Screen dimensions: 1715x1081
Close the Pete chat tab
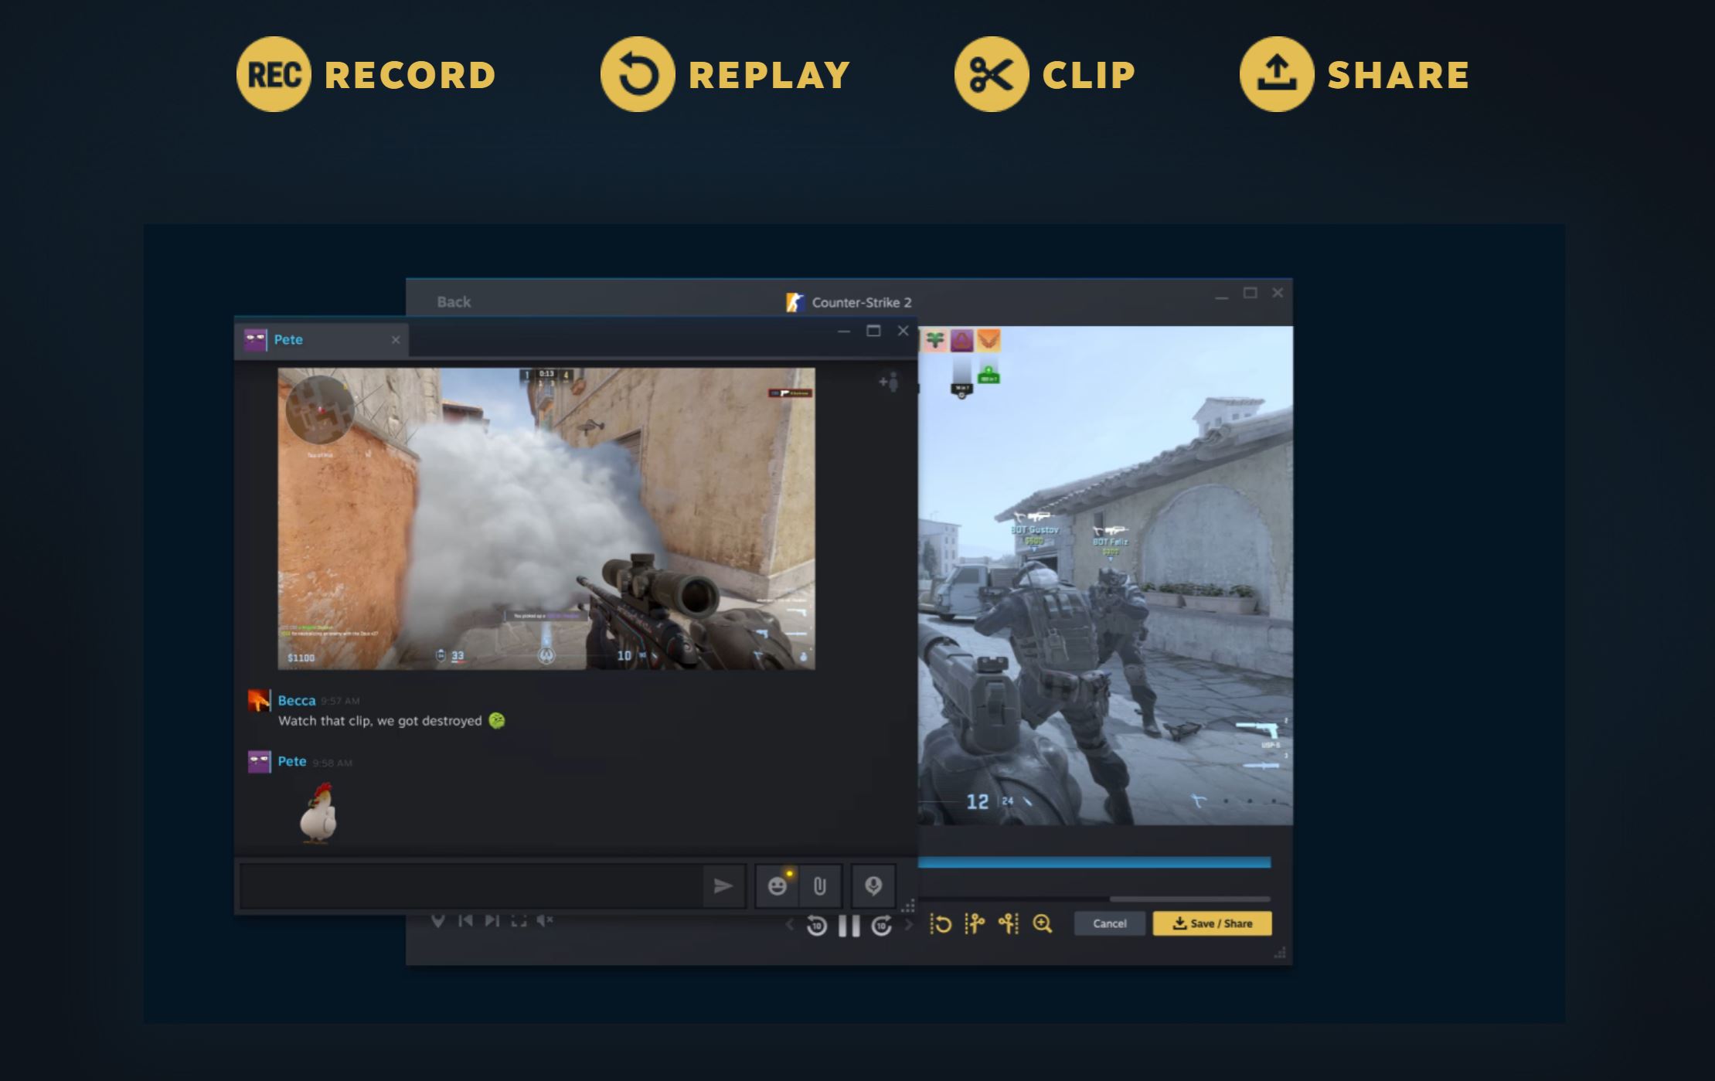pyautogui.click(x=396, y=340)
